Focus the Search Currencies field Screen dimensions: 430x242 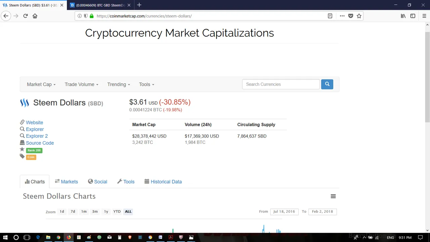[281, 84]
